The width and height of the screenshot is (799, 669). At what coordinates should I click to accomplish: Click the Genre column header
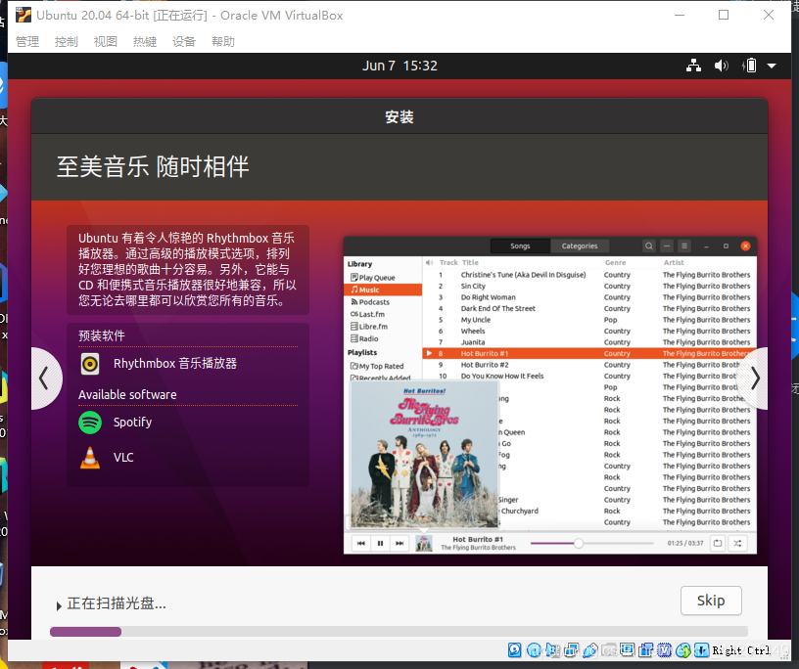pos(615,263)
